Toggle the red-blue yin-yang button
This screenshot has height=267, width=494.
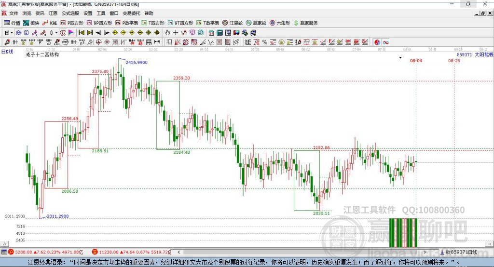tap(377, 42)
